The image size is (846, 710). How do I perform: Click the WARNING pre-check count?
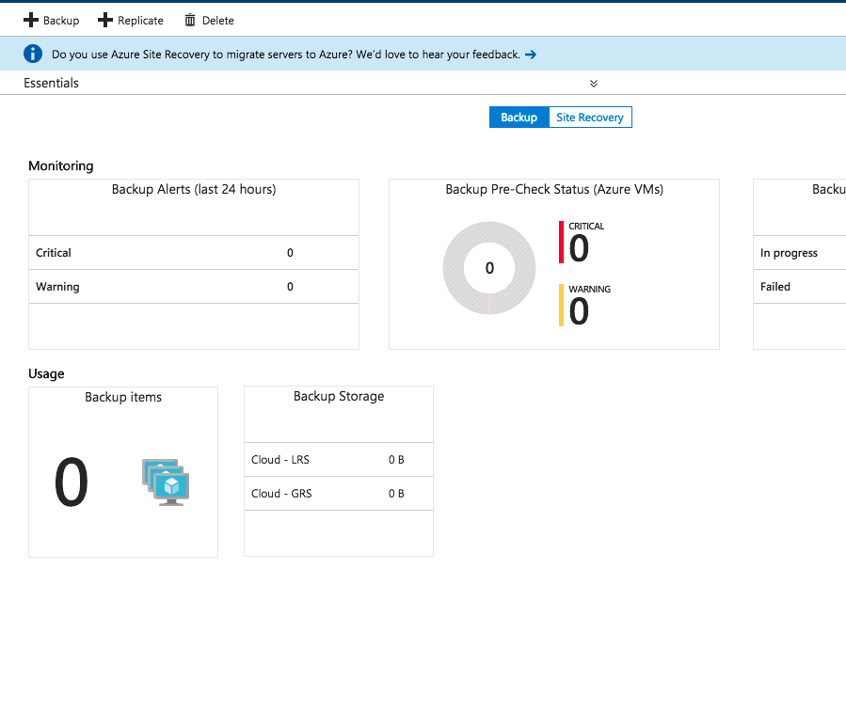click(x=579, y=311)
